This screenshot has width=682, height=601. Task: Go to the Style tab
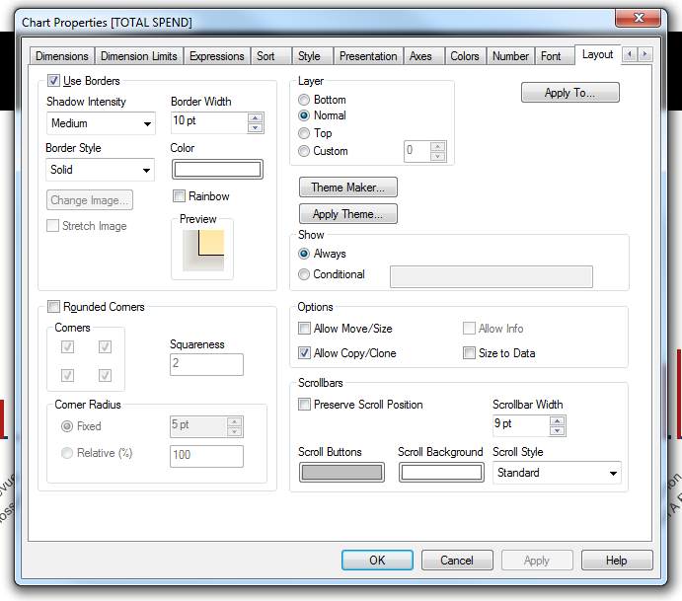click(312, 56)
